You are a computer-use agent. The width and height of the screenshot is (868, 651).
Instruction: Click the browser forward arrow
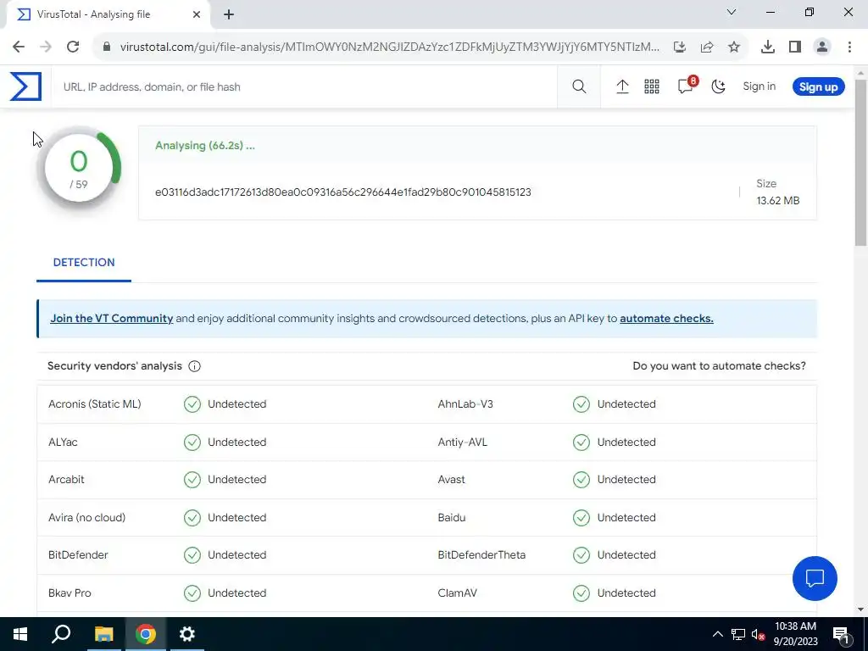(x=46, y=47)
